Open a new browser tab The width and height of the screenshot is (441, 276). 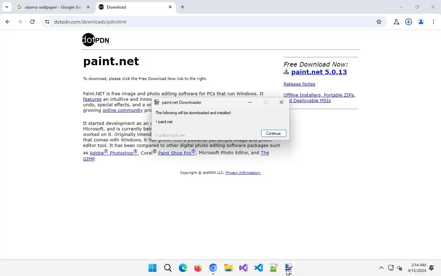coord(183,7)
